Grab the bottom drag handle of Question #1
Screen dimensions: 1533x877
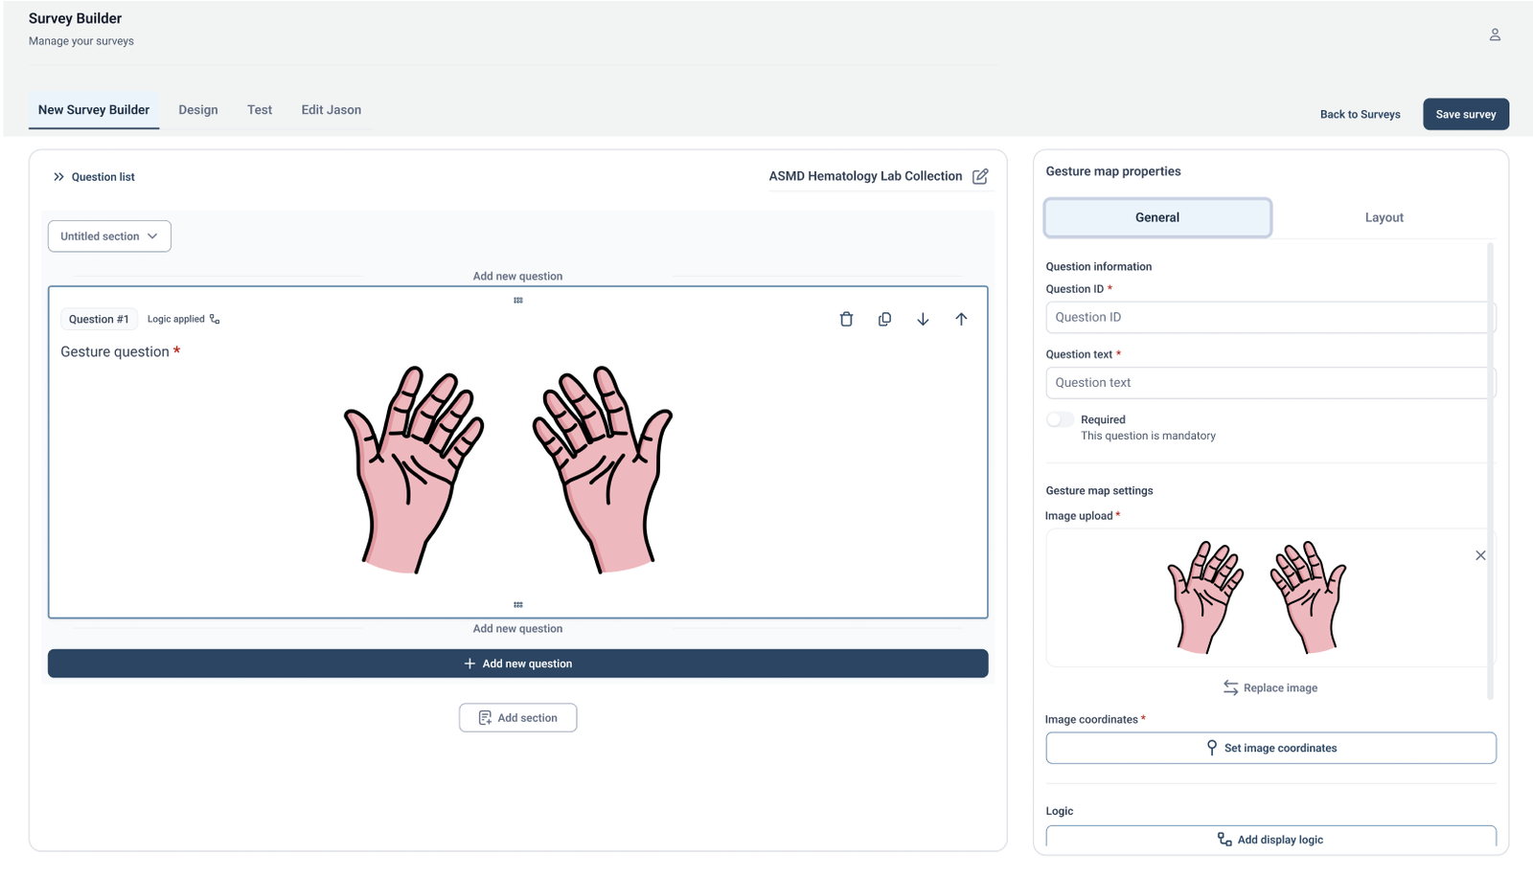tap(518, 604)
